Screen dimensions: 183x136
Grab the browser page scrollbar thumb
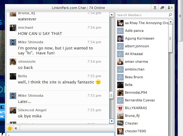[x=180, y=20]
